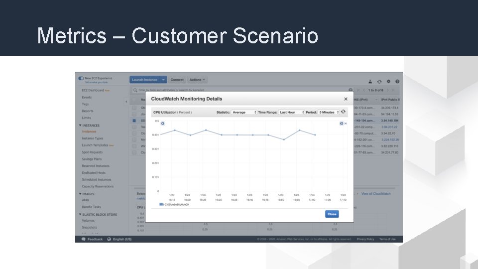478x269 pixels.
Task: Click the filter by tags search field
Action: pos(242,90)
